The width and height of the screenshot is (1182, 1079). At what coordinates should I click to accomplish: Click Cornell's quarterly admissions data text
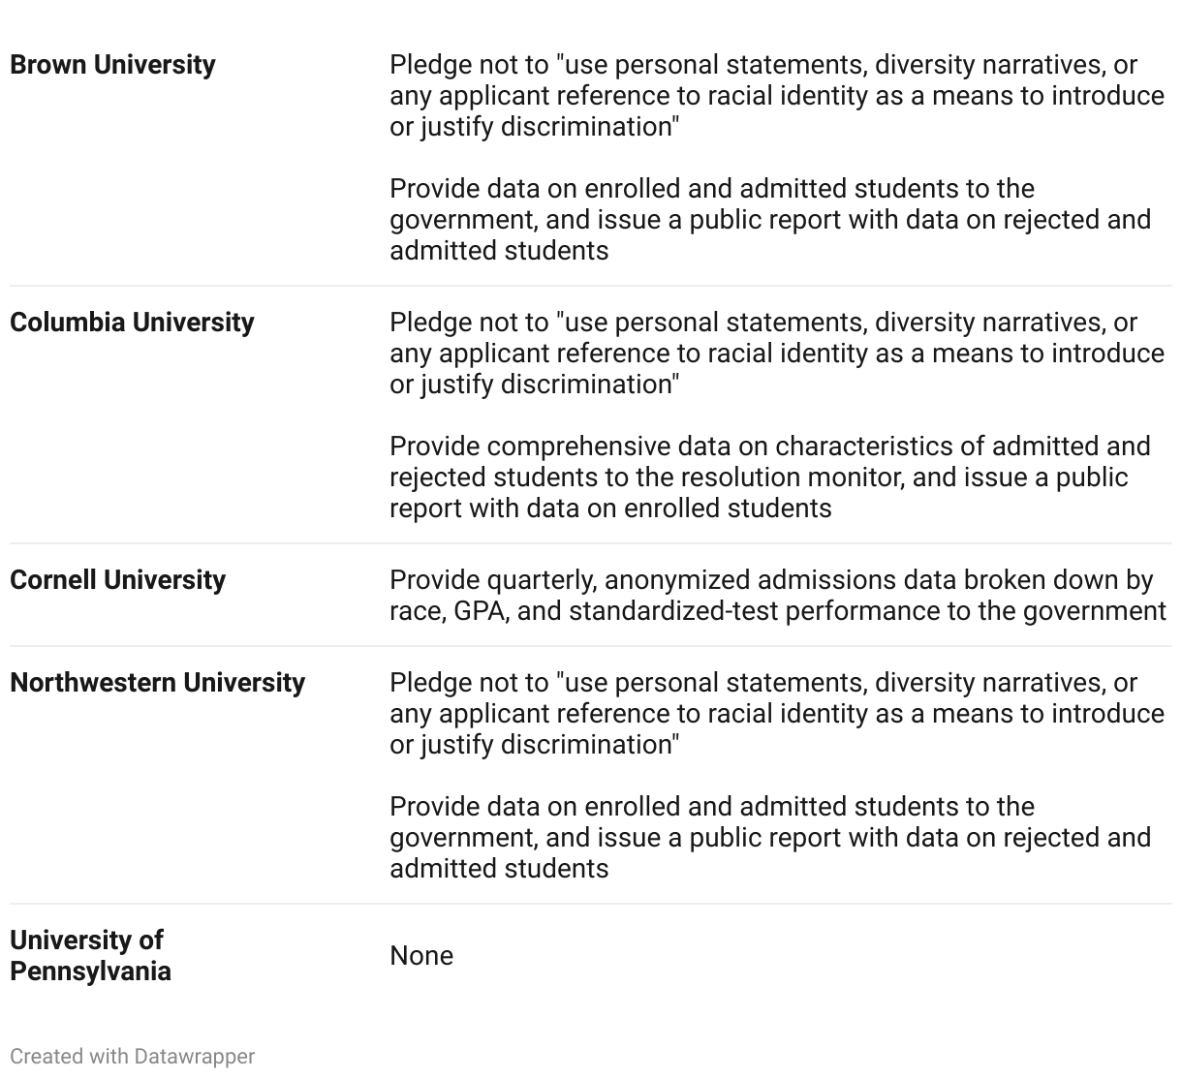[775, 596]
